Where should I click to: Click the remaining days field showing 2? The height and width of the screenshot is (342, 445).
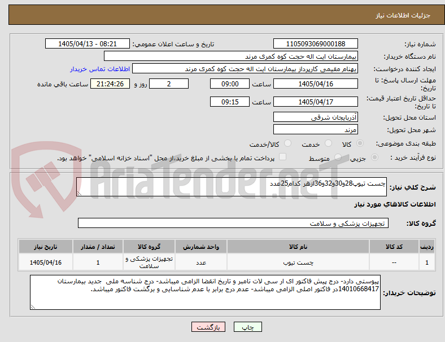(169, 84)
